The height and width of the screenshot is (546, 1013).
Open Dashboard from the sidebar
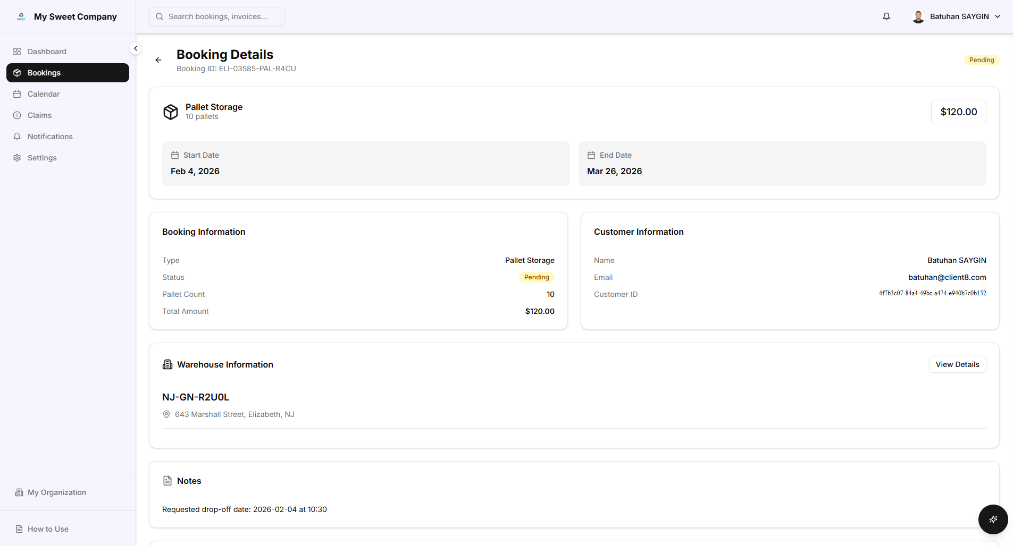(68, 52)
